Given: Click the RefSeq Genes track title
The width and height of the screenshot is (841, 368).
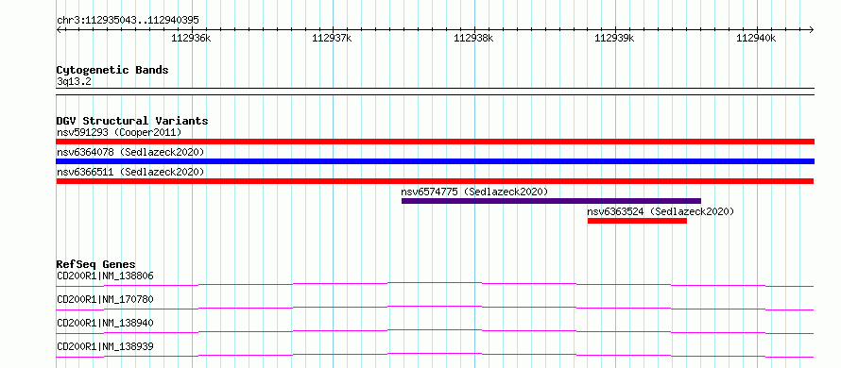Looking at the screenshot, I should (x=96, y=264).
